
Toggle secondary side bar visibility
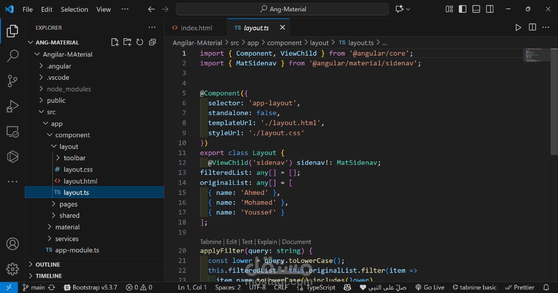490,9
